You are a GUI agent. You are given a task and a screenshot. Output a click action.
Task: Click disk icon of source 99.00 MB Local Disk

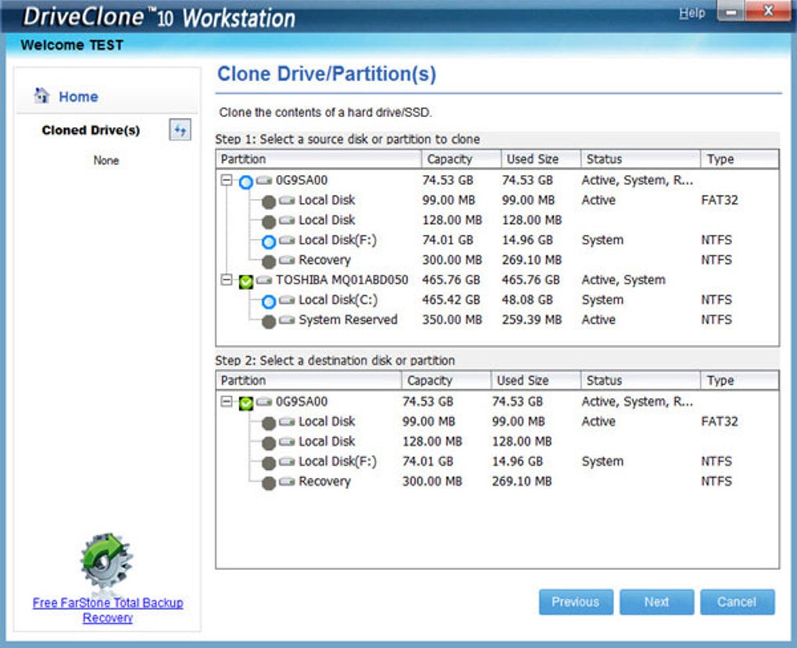(288, 200)
